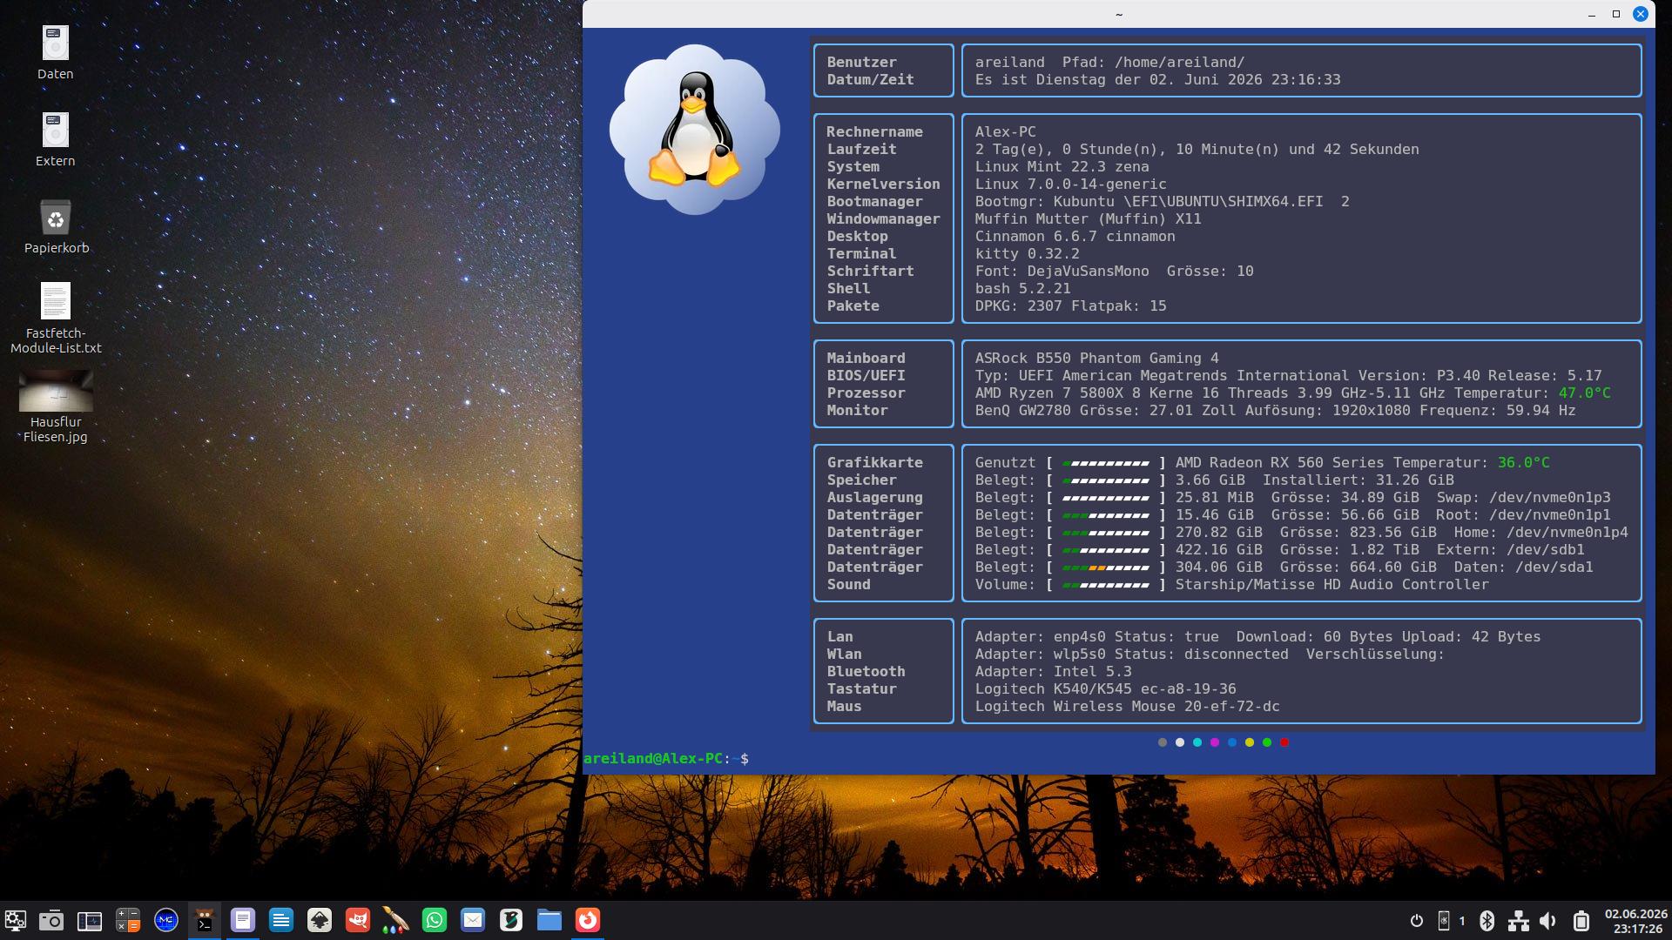Launch the orange web browser icon
This screenshot has width=1672, height=940.
coord(588,920)
